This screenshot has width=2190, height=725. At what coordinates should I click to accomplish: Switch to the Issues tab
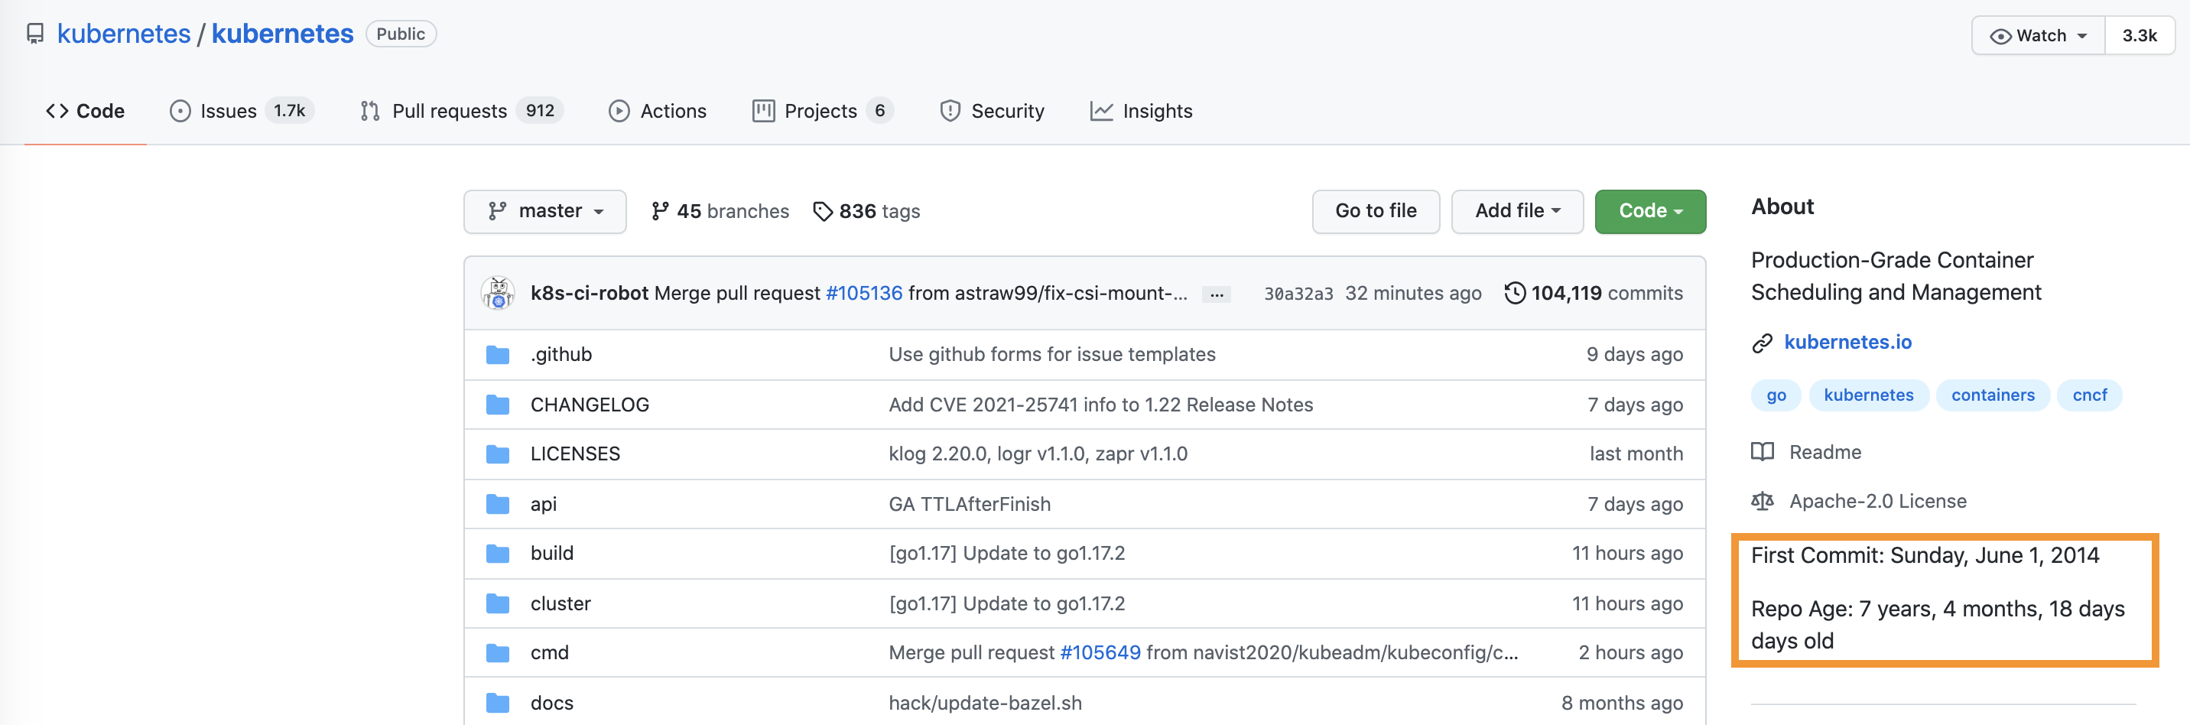point(242,112)
